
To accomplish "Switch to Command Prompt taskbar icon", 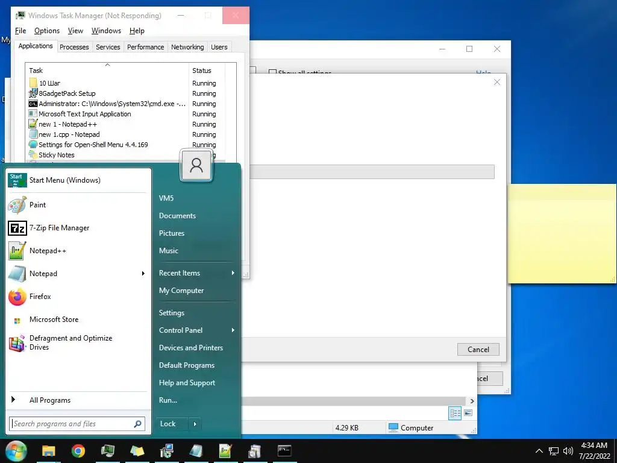I will pyautogui.click(x=284, y=451).
